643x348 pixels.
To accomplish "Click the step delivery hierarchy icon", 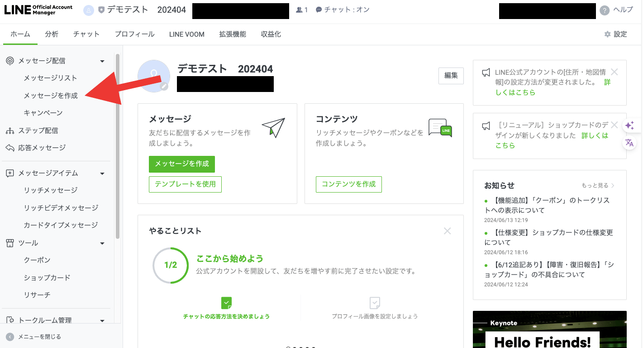I will pos(10,130).
